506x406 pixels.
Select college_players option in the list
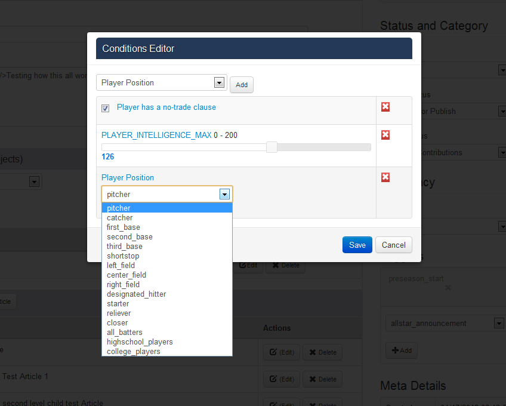(x=133, y=352)
